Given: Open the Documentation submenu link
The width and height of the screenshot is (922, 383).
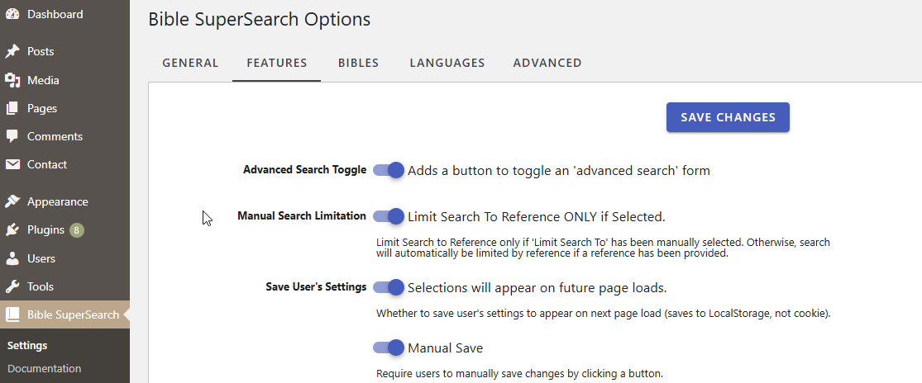Looking at the screenshot, I should click(x=44, y=369).
